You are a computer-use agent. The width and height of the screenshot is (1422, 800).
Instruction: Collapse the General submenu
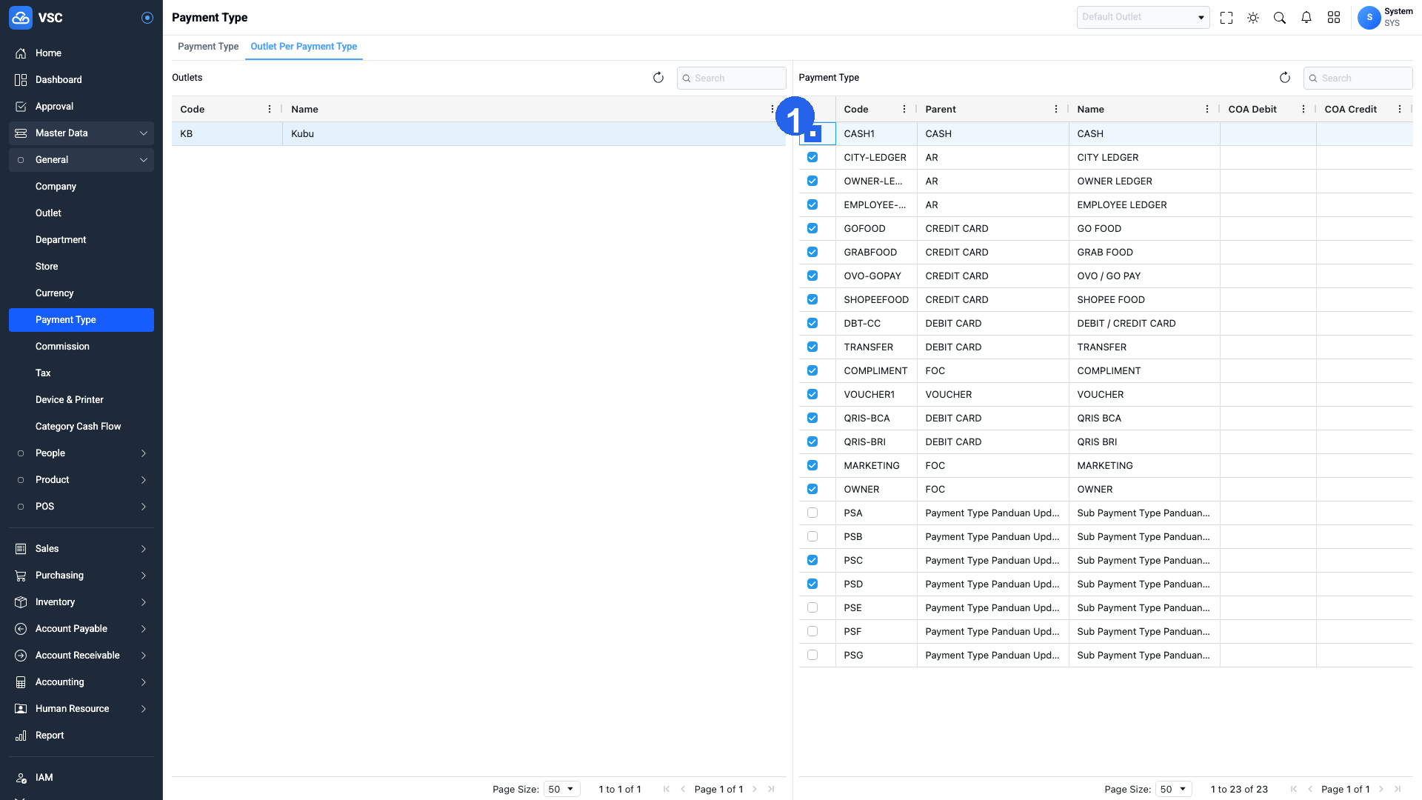[x=81, y=160]
